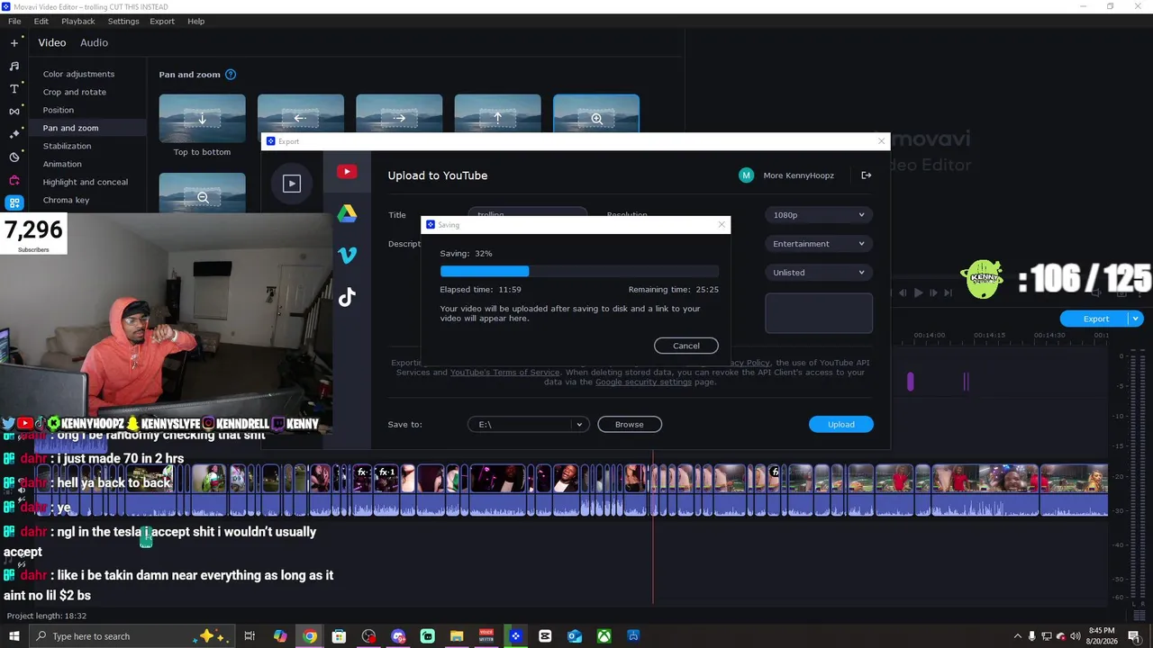The image size is (1153, 648).
Task: Open CapCut from the taskbar
Action: click(x=545, y=636)
